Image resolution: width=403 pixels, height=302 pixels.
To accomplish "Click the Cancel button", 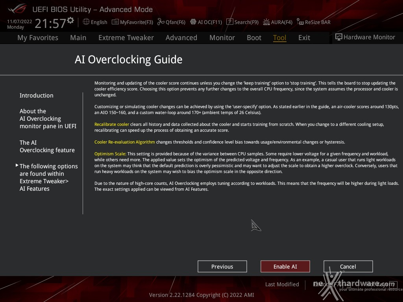I will [348, 266].
